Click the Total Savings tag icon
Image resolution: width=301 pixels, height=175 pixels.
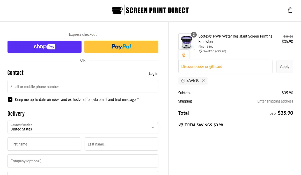click(x=181, y=125)
